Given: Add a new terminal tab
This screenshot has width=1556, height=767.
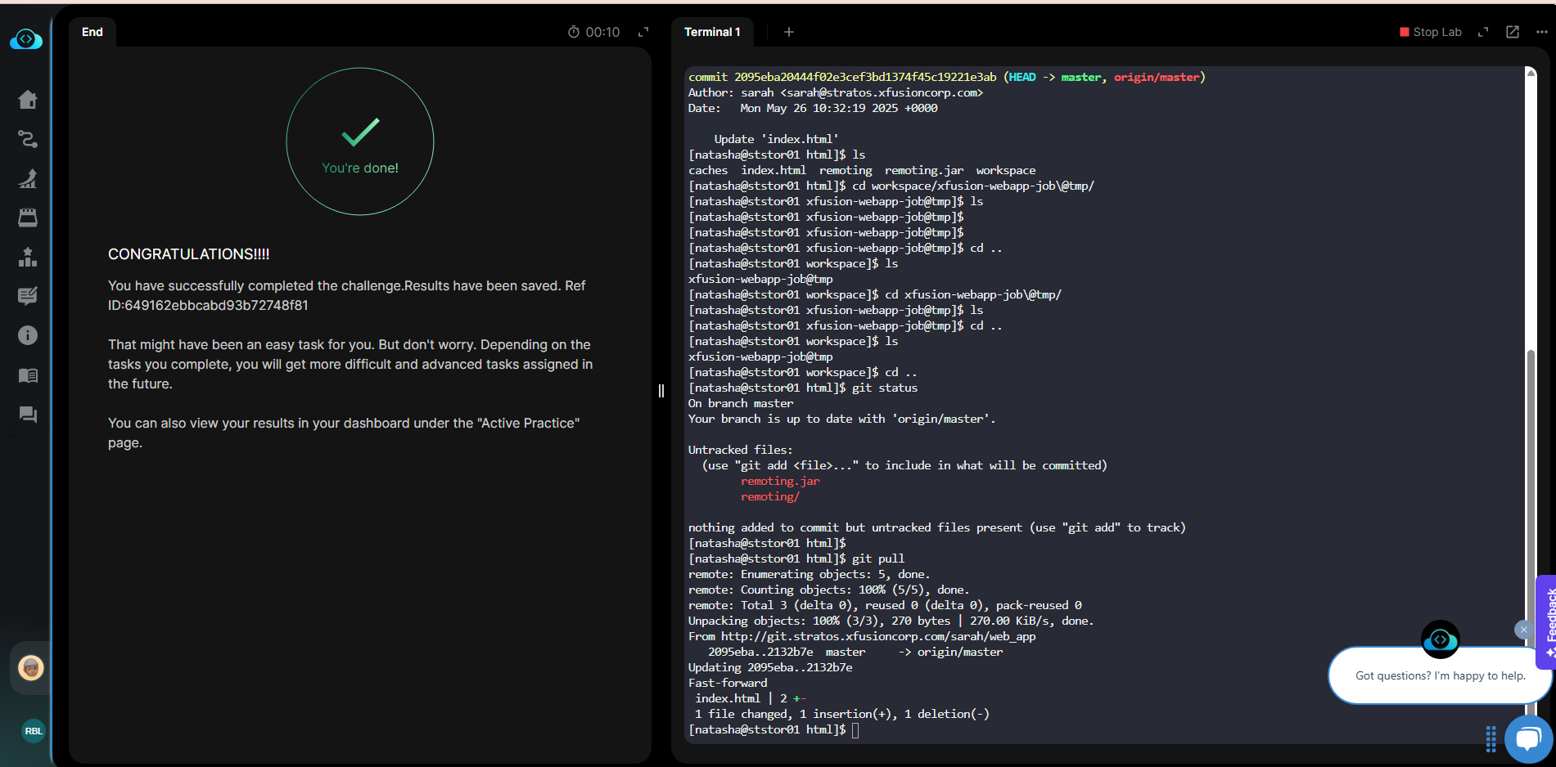Looking at the screenshot, I should coord(789,32).
